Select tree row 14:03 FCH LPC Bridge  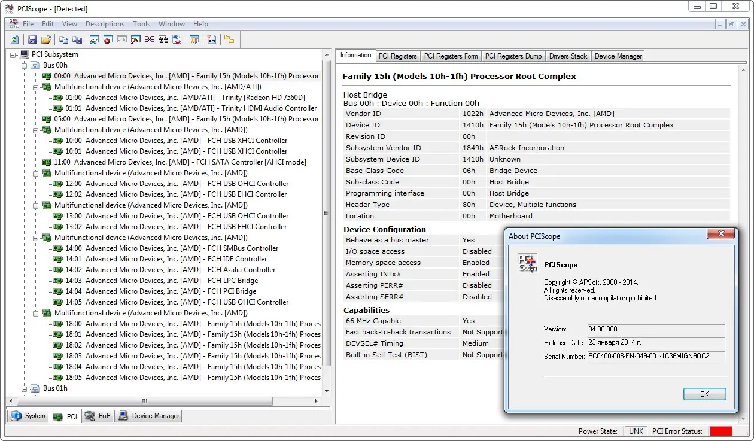[x=156, y=281]
